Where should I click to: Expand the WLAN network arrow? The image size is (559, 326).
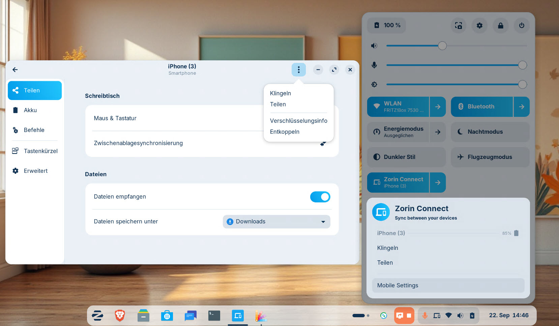coord(438,107)
